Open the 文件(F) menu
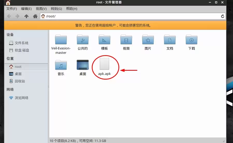 12,9
